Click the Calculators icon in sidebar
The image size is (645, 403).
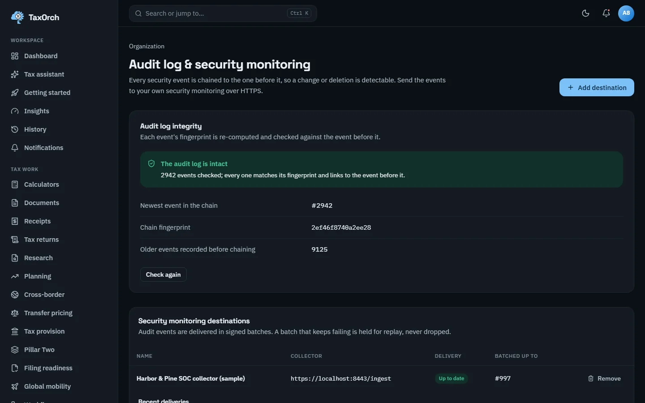pyautogui.click(x=15, y=184)
